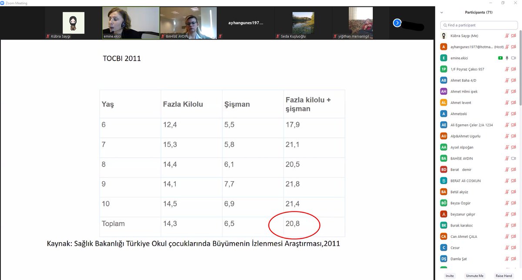Click muted microphone icon for Kübra Saygı (Me)
The height and width of the screenshot is (280, 522).
point(507,36)
